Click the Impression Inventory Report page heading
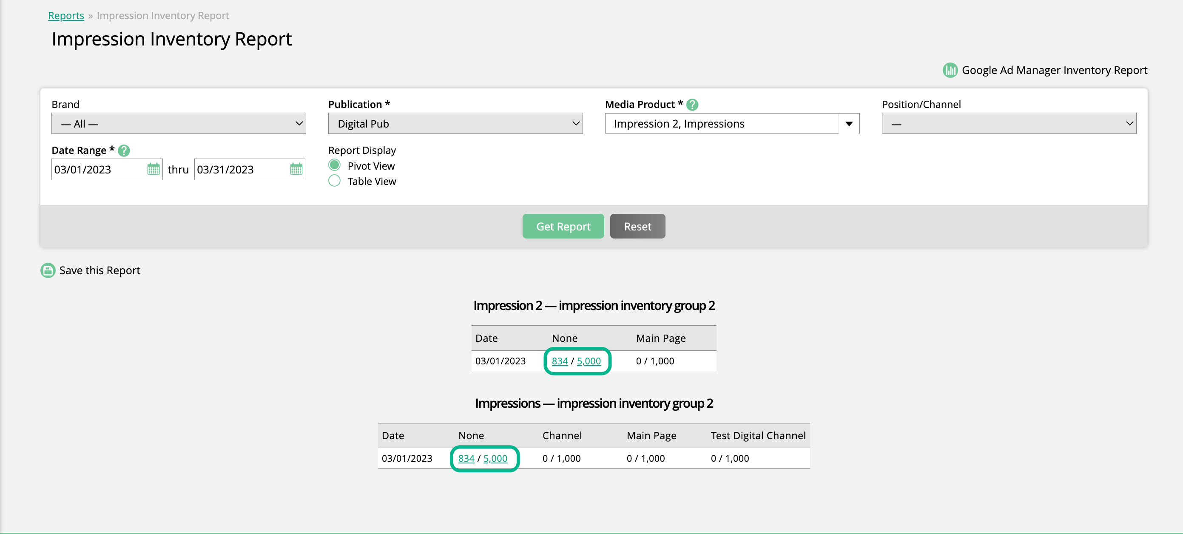1183x534 pixels. tap(171, 39)
